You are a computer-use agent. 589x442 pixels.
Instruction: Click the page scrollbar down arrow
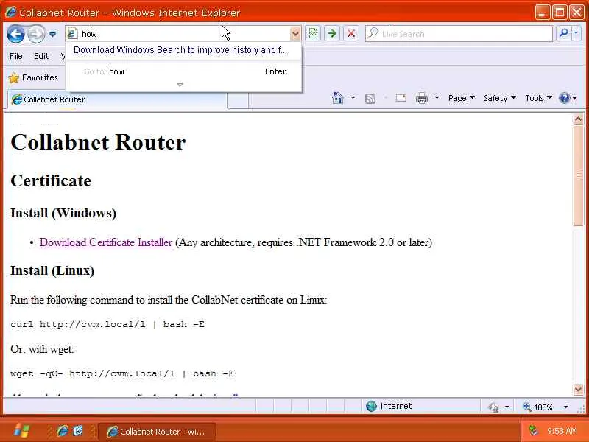[578, 389]
